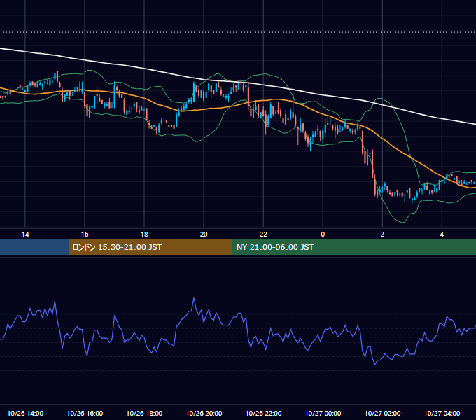The width and height of the screenshot is (476, 420).
Task: Click the "10/26 14:00" date label
Action: [25, 413]
